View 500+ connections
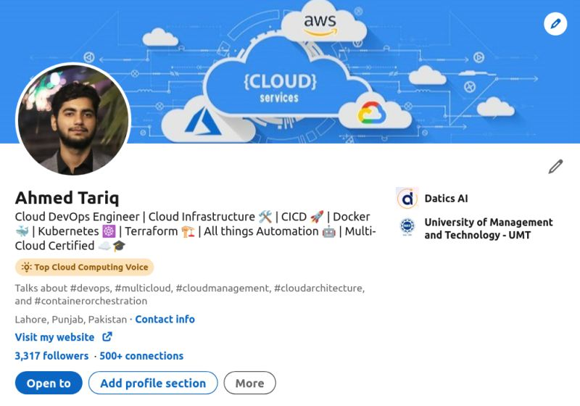The image size is (580, 406). tap(141, 356)
